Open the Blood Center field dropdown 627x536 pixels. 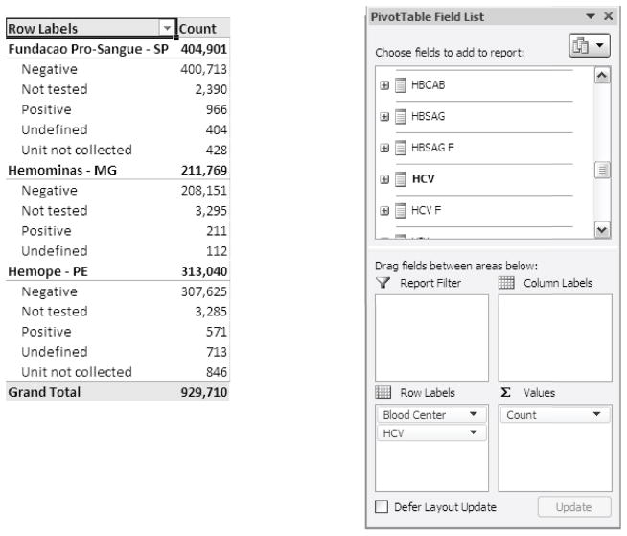click(473, 413)
